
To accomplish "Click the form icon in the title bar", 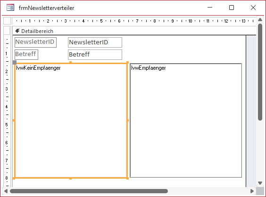I will (x=10, y=8).
